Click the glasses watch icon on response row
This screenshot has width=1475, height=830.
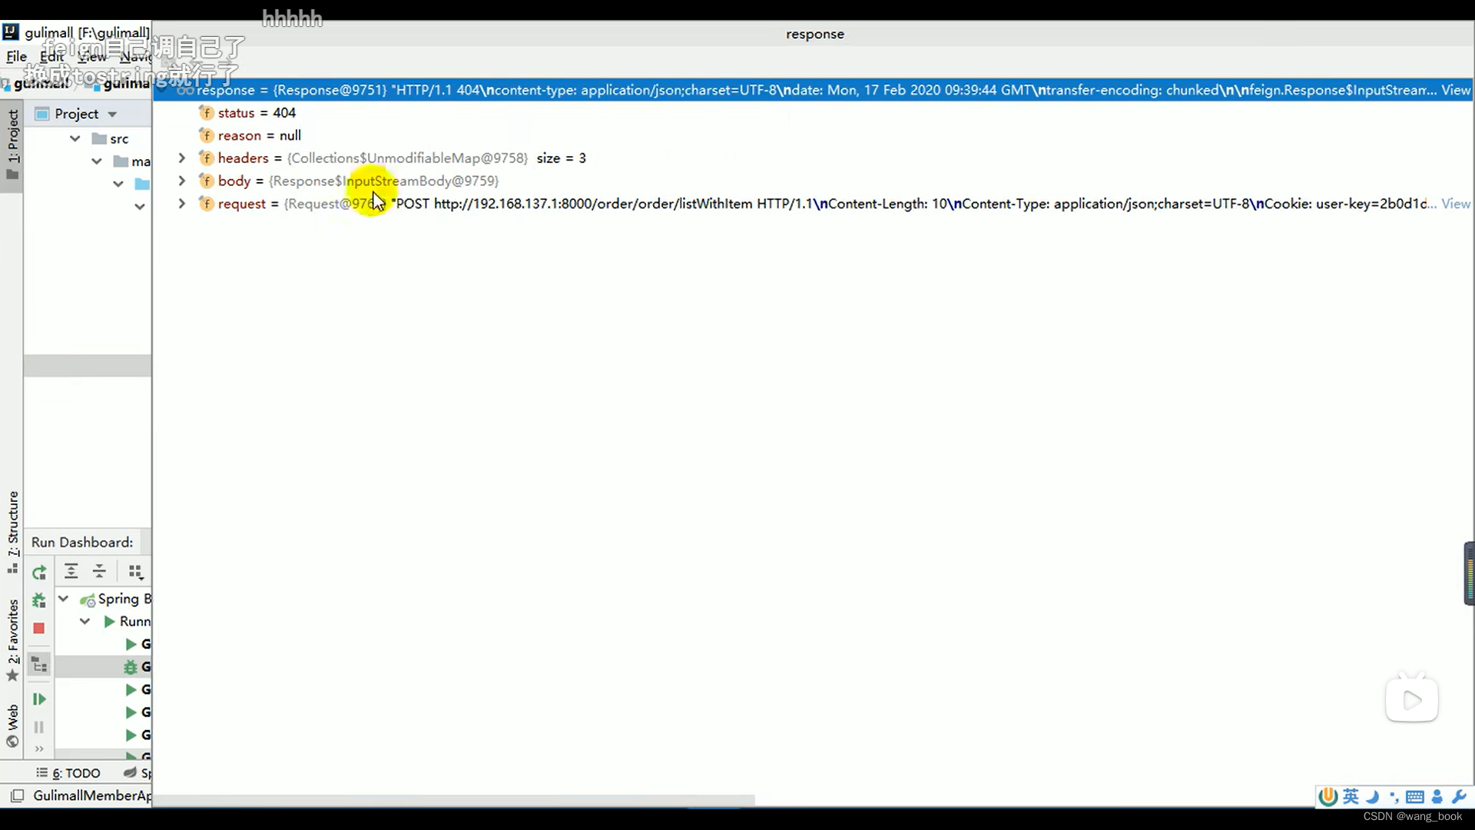[x=185, y=91]
